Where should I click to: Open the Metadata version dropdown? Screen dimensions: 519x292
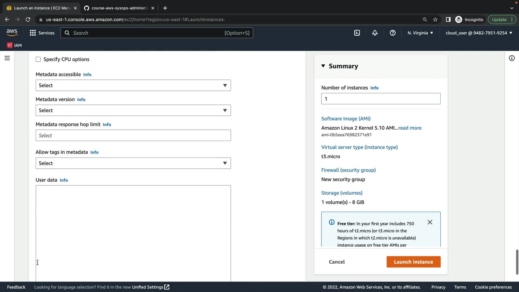[133, 110]
